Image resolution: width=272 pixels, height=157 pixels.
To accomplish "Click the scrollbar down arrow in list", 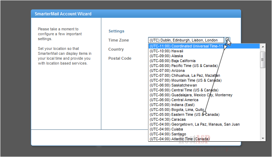I will coord(263,139).
